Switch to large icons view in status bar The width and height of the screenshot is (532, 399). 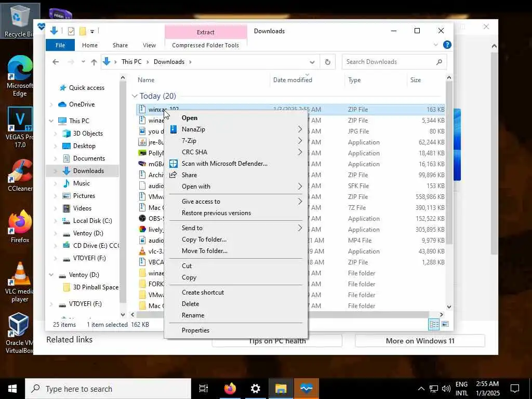pyautogui.click(x=445, y=324)
